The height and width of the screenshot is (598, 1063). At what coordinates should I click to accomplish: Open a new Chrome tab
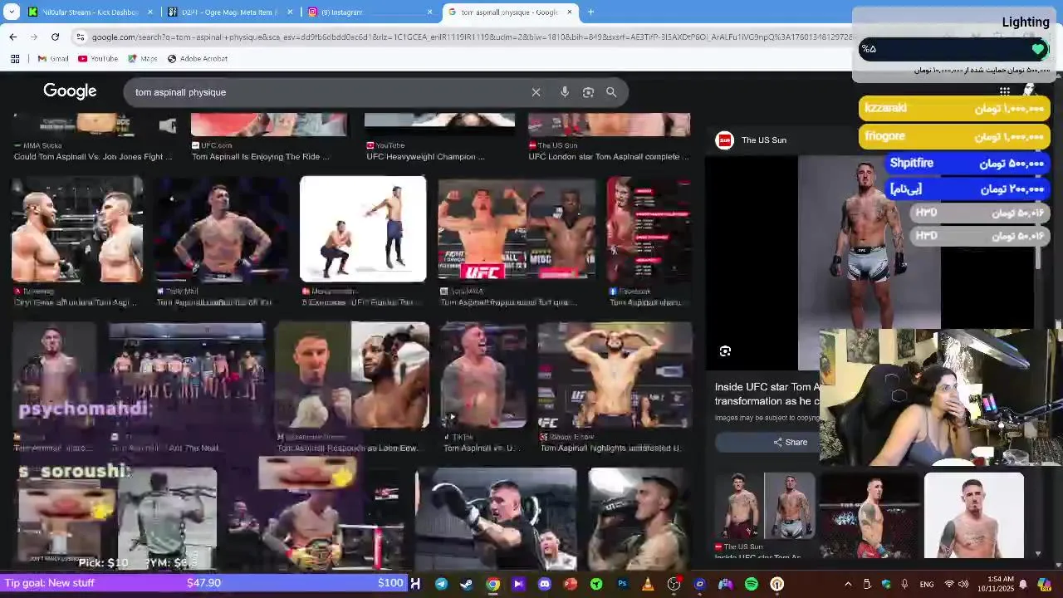click(x=590, y=12)
